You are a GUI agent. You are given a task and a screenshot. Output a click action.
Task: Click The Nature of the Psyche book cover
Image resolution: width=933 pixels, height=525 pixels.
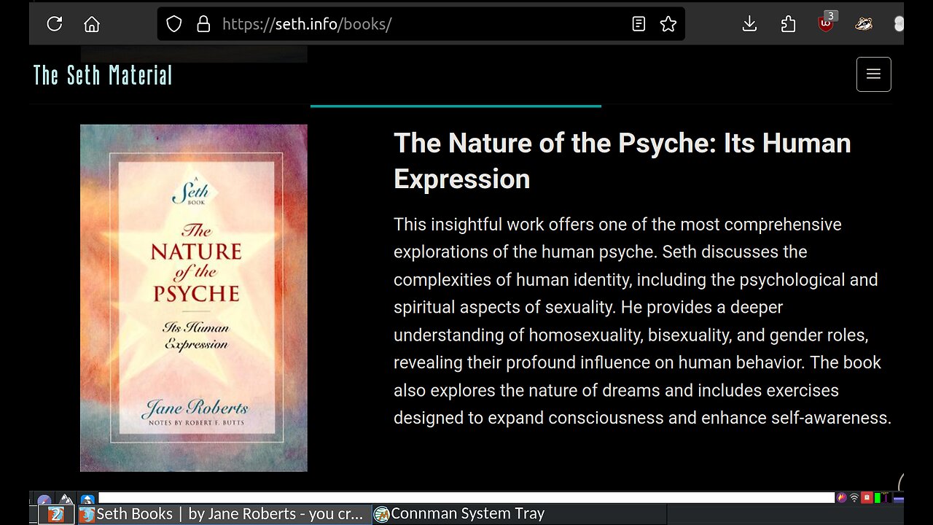pos(194,297)
